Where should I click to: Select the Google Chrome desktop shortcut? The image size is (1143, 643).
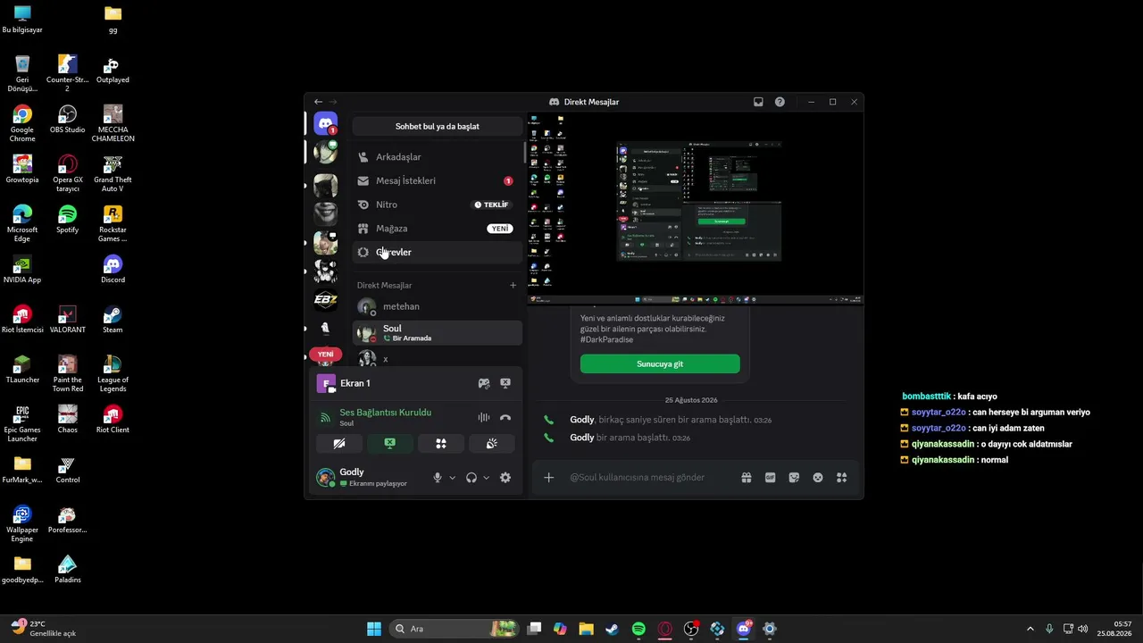(22, 123)
